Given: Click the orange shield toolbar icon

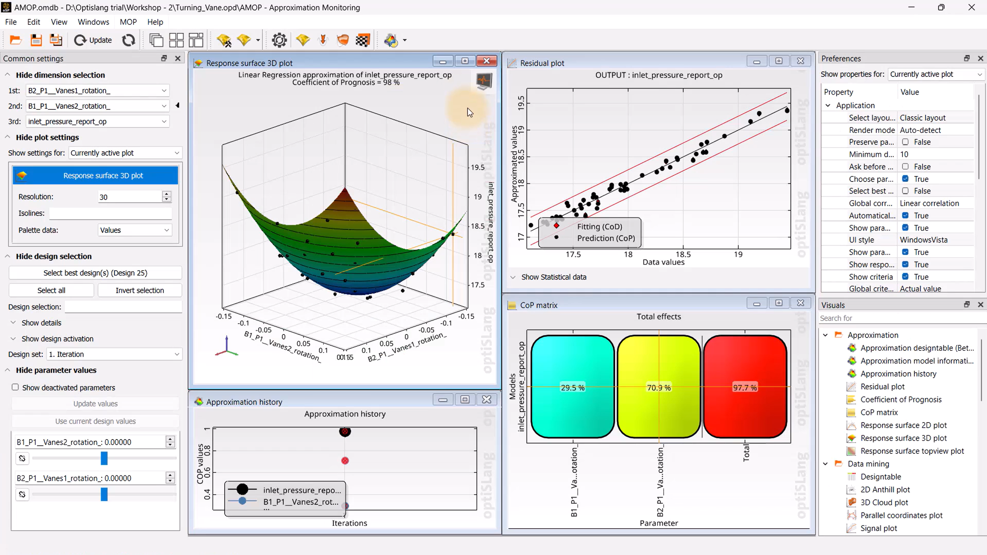Looking at the screenshot, I should (x=343, y=40).
